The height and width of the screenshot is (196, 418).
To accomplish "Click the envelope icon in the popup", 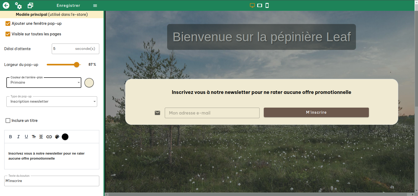I will pos(157,113).
